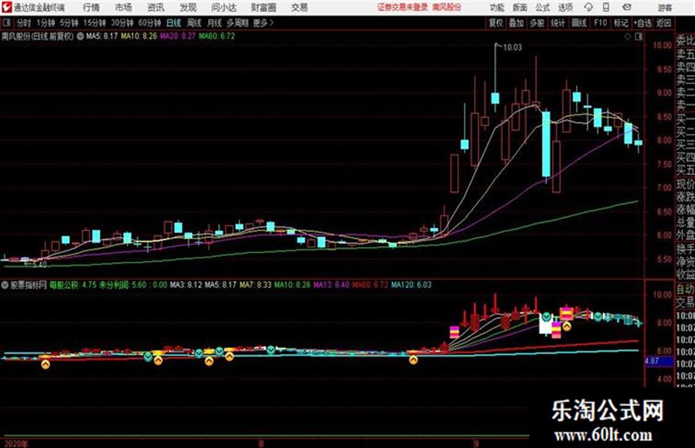Click the 游客 guest account label
Screen dimensions: 695x448
pos(664,7)
